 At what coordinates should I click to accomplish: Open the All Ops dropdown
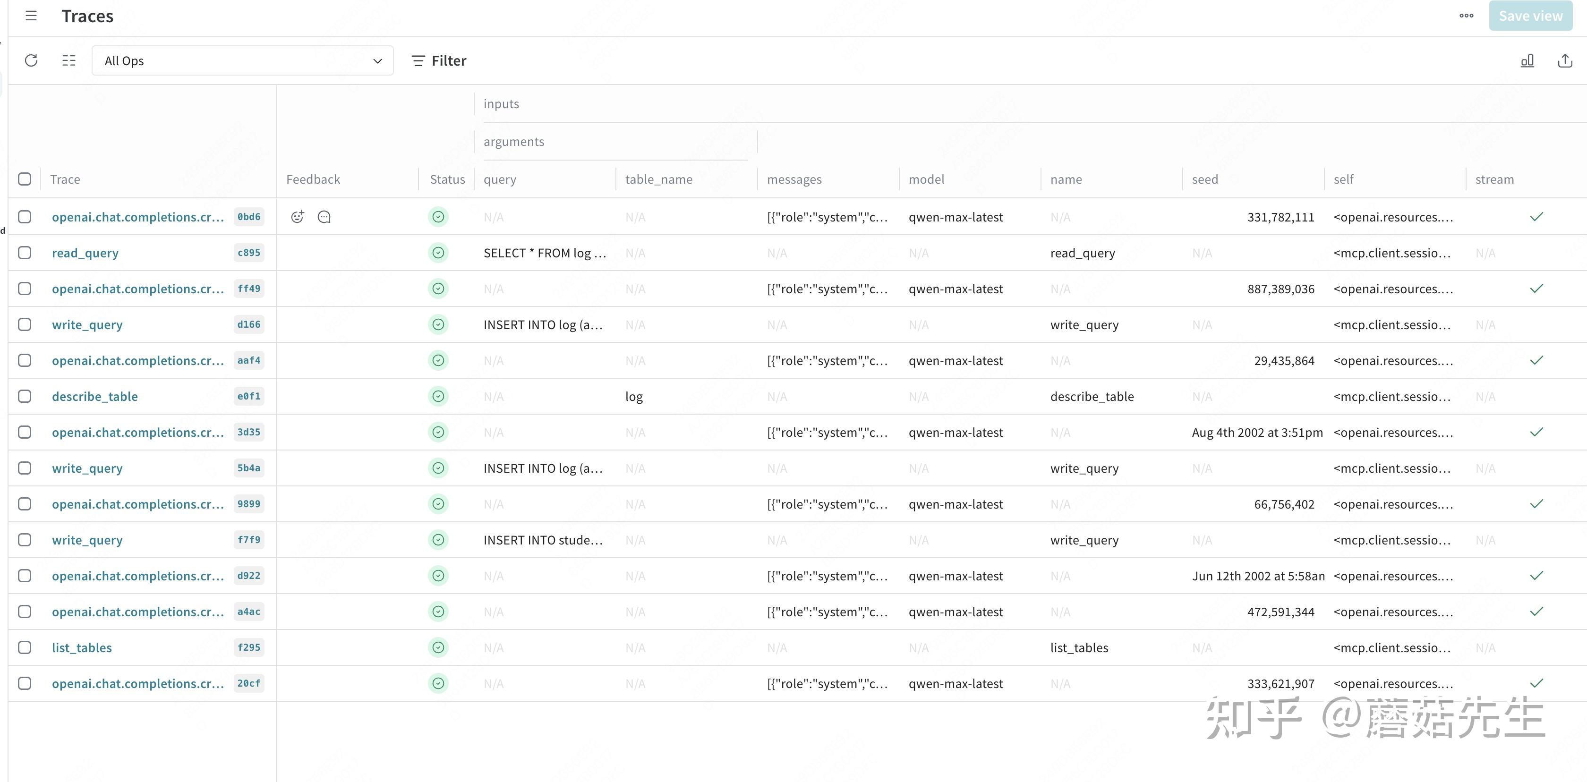point(243,60)
